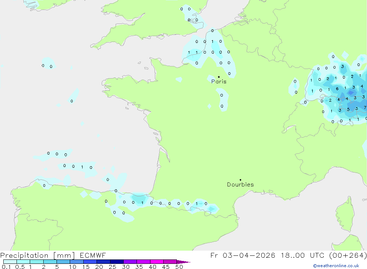The width and height of the screenshot is (367, 269).
Task: Click the legend label 40
Action: pos(152,267)
